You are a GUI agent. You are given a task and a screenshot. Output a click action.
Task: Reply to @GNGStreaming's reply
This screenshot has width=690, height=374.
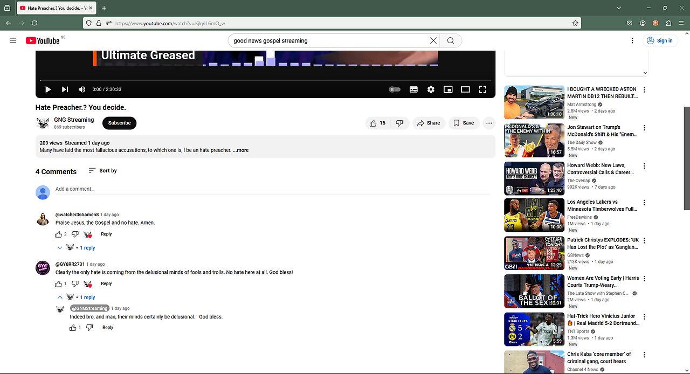click(108, 328)
